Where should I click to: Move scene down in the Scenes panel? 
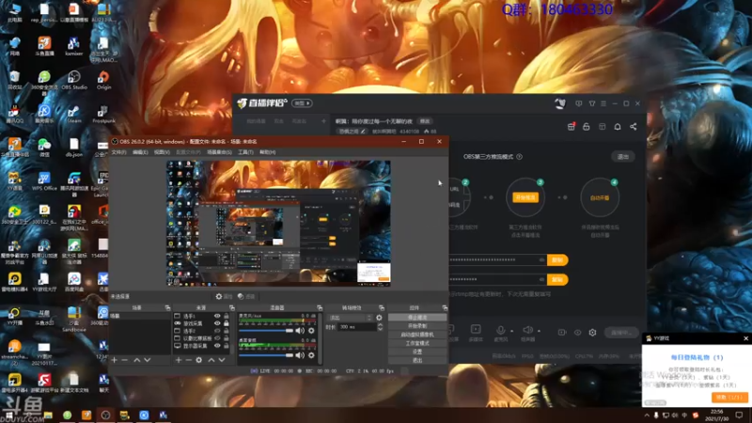[x=148, y=360]
